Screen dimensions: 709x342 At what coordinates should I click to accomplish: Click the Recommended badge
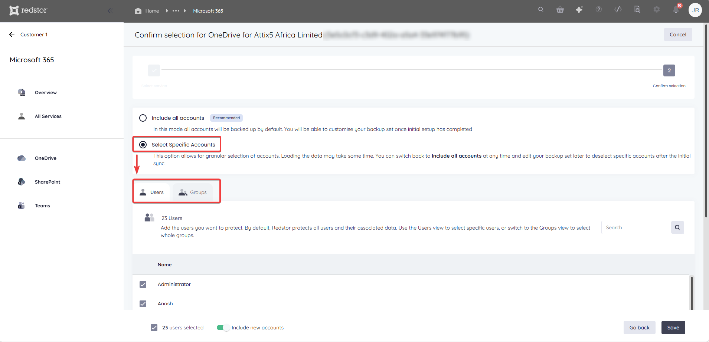226,118
